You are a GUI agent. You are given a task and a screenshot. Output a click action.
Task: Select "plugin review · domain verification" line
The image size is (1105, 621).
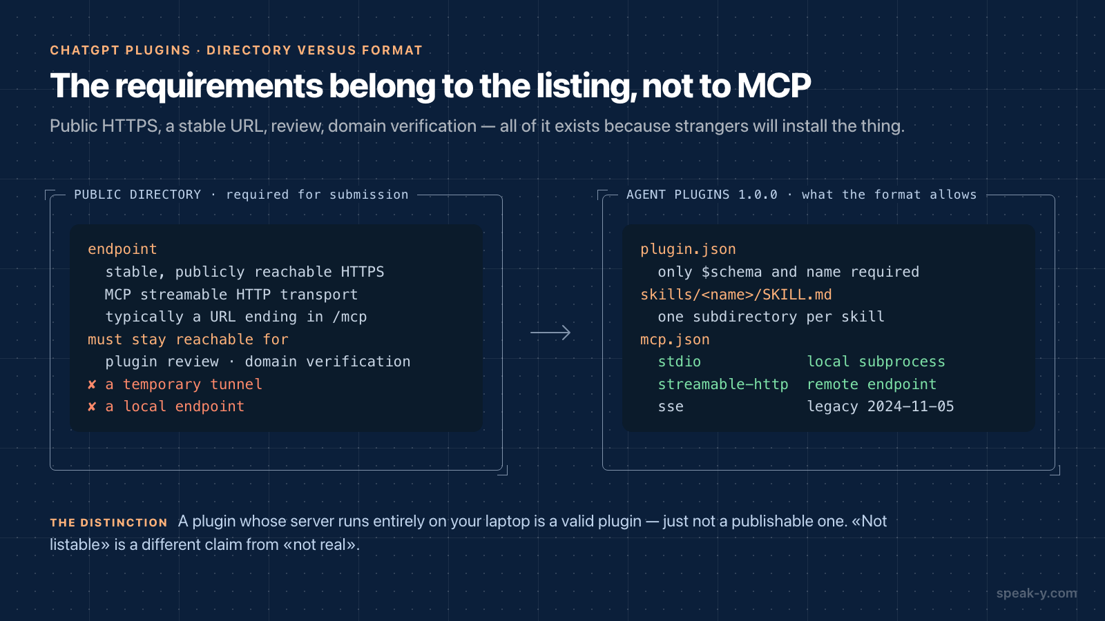(x=258, y=362)
